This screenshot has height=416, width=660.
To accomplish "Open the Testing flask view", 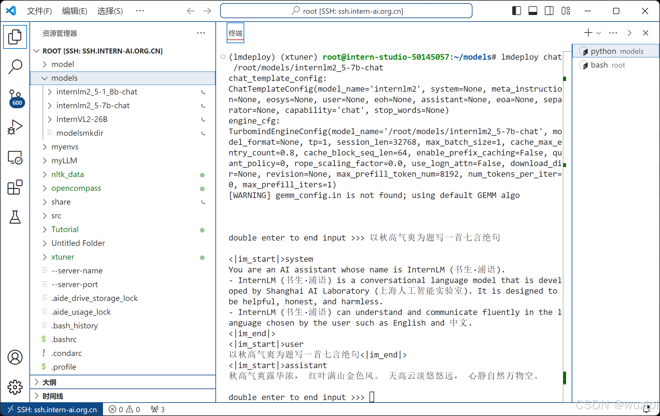I will click(x=15, y=217).
